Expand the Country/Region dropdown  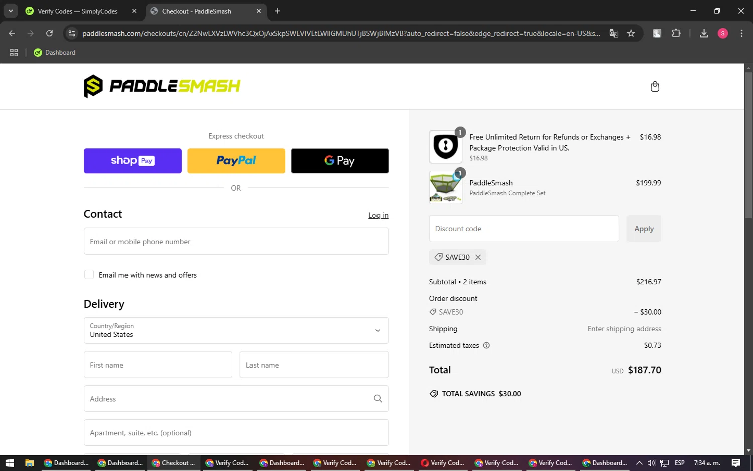tap(236, 330)
